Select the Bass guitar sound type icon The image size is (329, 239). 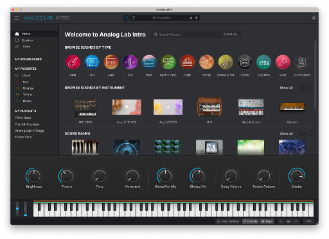(73, 62)
